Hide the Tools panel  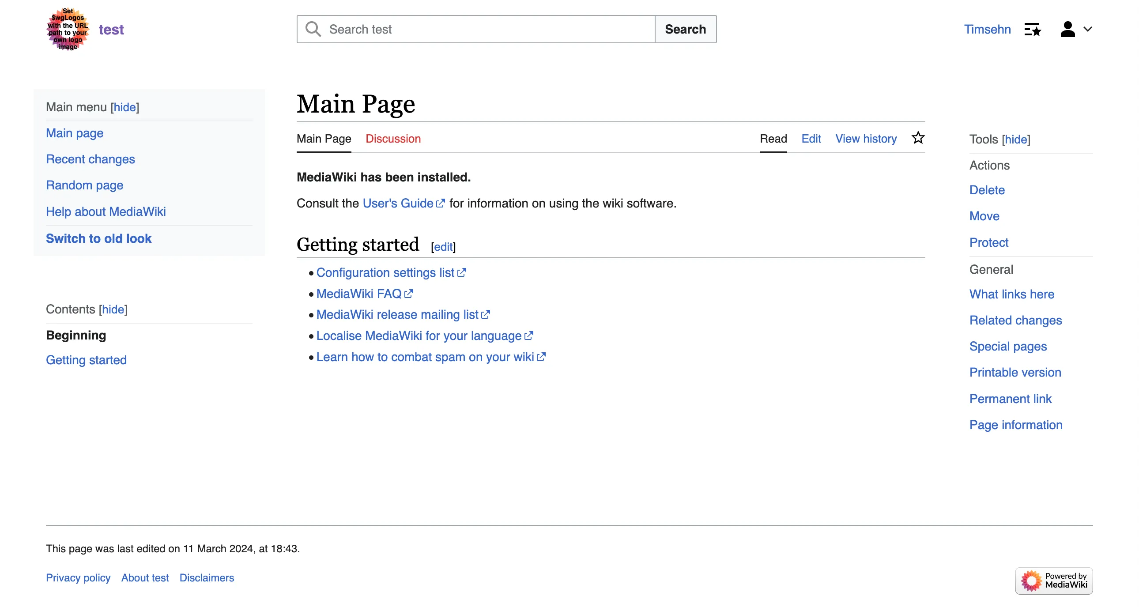coord(1016,139)
